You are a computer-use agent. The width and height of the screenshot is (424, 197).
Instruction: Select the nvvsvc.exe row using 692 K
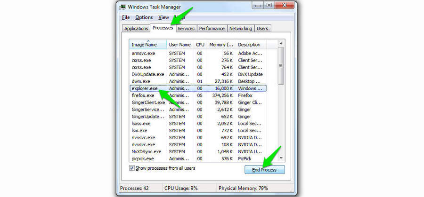coord(198,138)
